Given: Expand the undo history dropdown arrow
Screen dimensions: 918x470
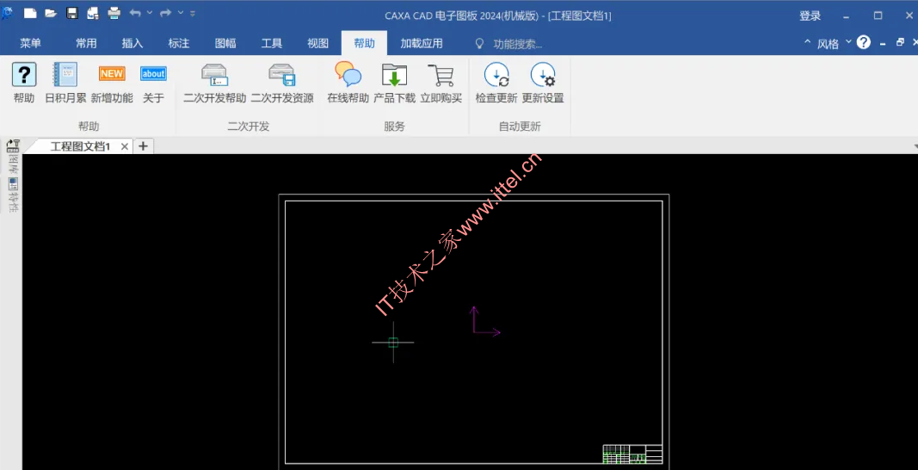Looking at the screenshot, I should tap(150, 12).
